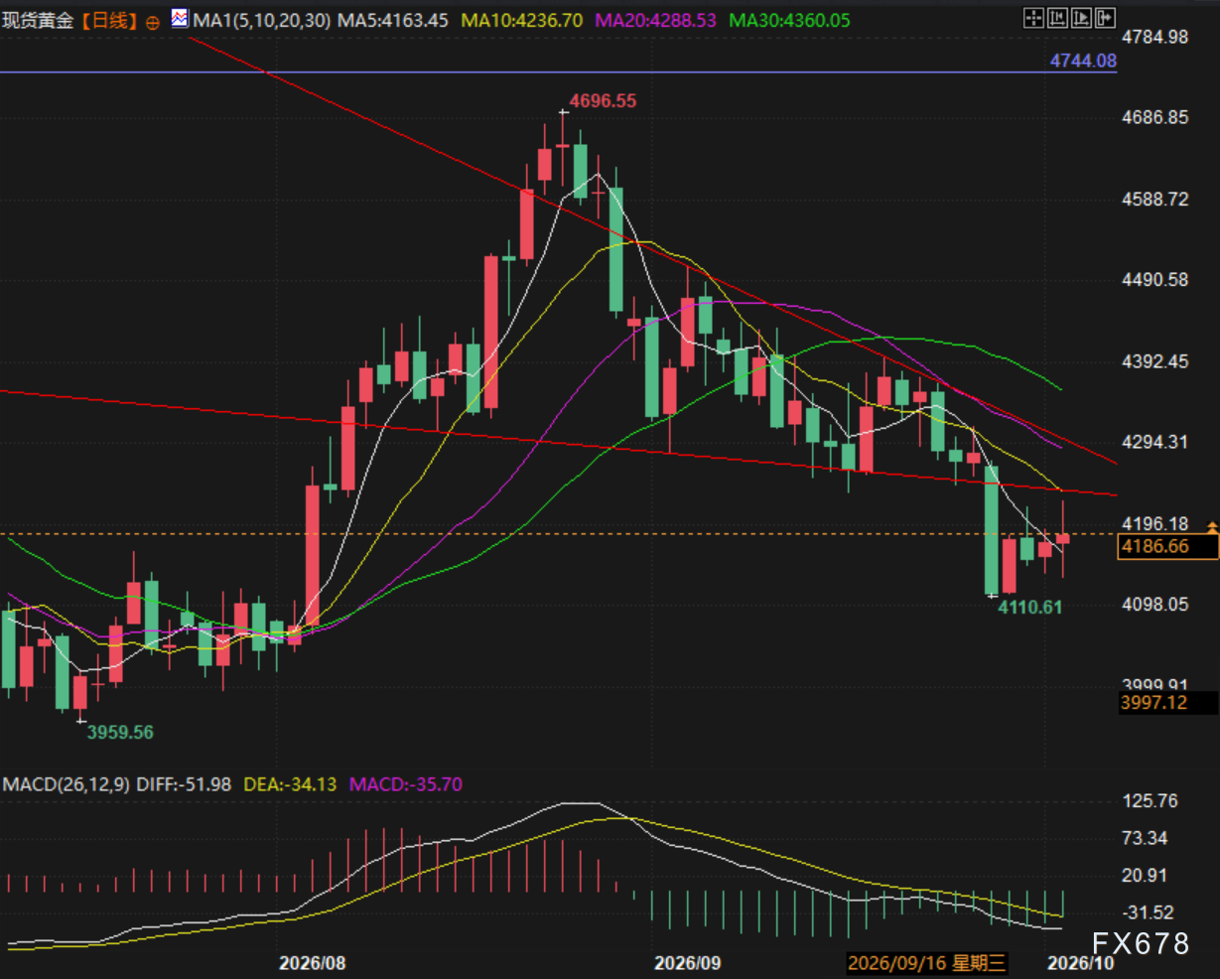Click the 4294.31 price axis label
1220x979 pixels.
coord(1154,442)
